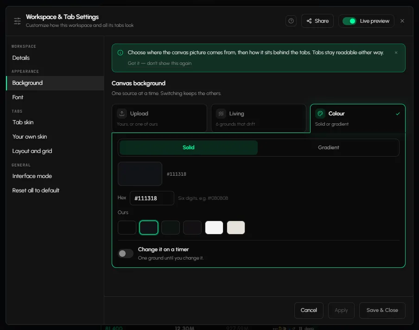This screenshot has width=419, height=330.
Task: Open Layout and grid settings
Action: point(55,151)
